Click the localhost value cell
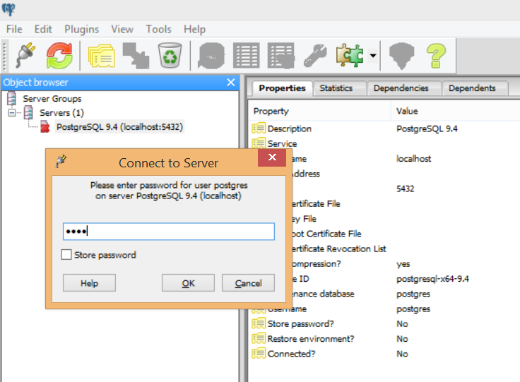 pos(413,159)
